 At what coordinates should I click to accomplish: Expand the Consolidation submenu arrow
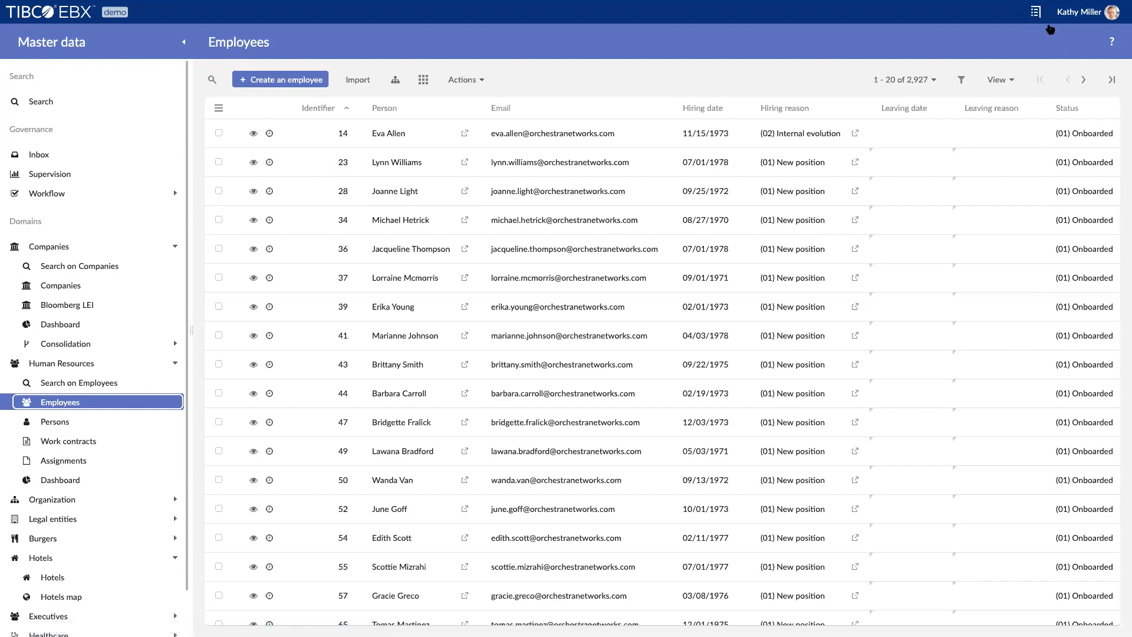click(175, 343)
